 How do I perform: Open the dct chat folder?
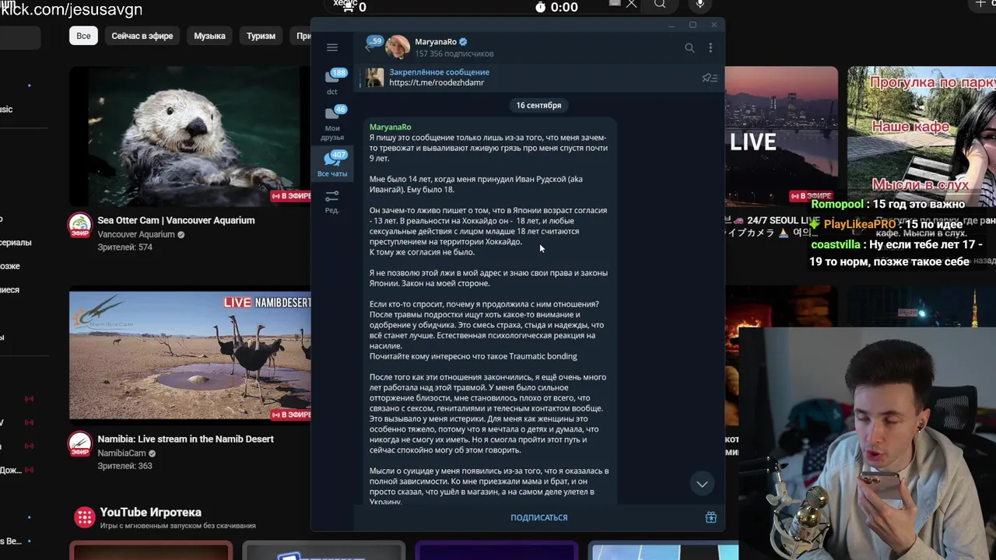pyautogui.click(x=332, y=82)
